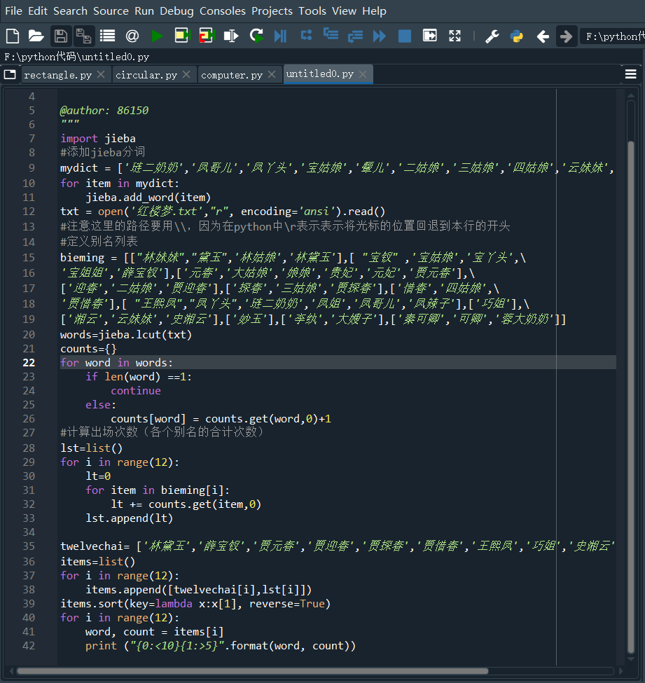Open Preferences via the wrench icon
The width and height of the screenshot is (645, 683).
pyautogui.click(x=492, y=36)
